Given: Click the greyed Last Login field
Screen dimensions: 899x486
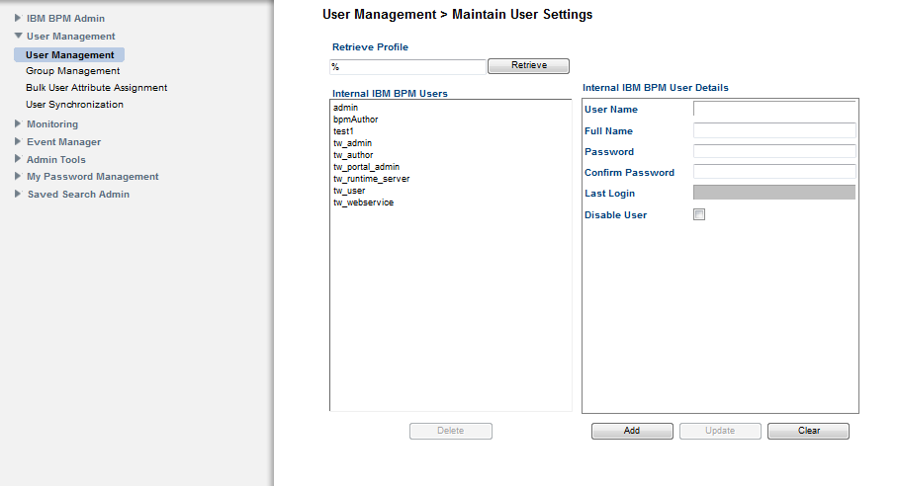Looking at the screenshot, I should point(774,193).
